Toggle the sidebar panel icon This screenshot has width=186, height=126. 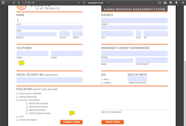tap(3, 2)
